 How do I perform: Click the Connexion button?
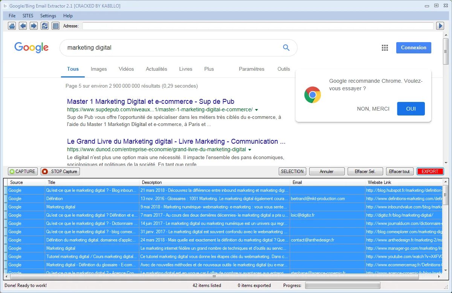click(x=414, y=48)
